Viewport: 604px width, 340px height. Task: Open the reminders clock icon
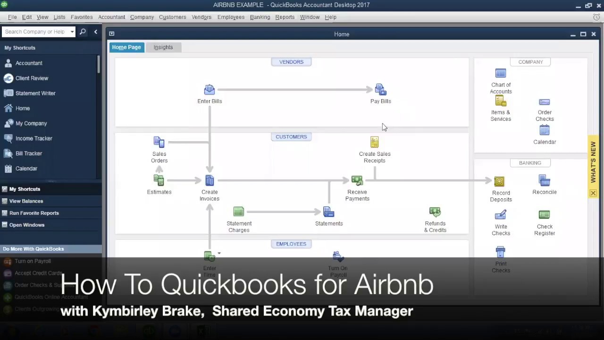[596, 17]
